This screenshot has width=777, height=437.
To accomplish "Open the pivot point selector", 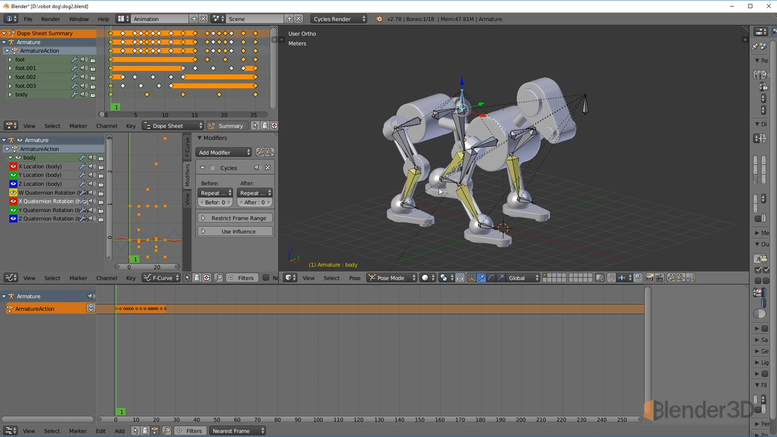I will (446, 278).
